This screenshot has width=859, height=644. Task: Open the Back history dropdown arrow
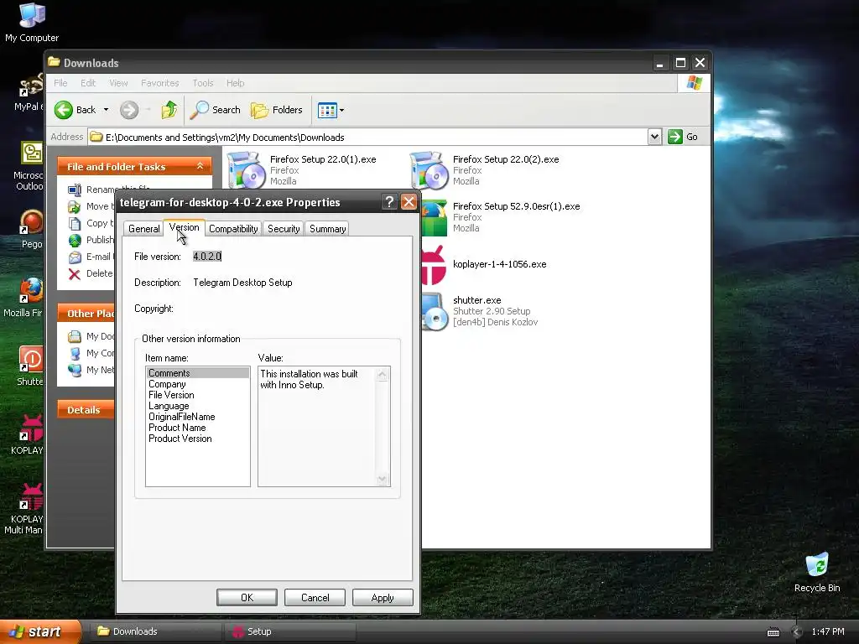pos(106,110)
